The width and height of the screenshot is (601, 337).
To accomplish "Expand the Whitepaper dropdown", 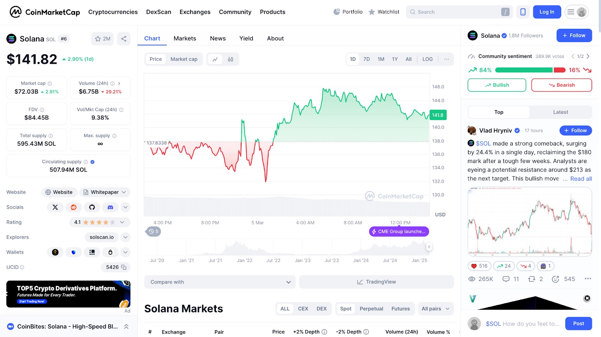I will click(105, 192).
